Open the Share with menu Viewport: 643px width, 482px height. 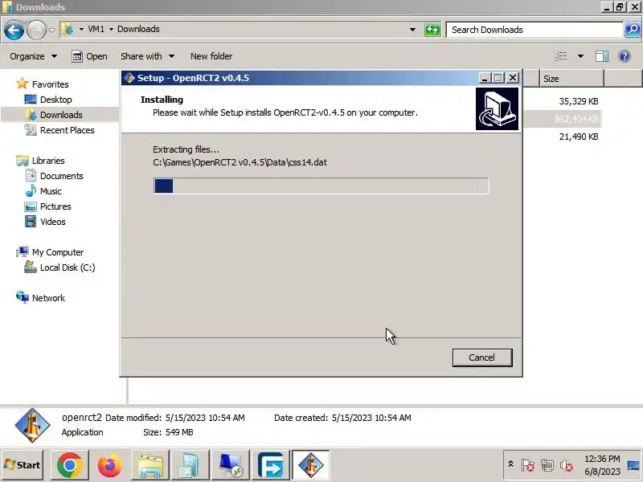[147, 56]
